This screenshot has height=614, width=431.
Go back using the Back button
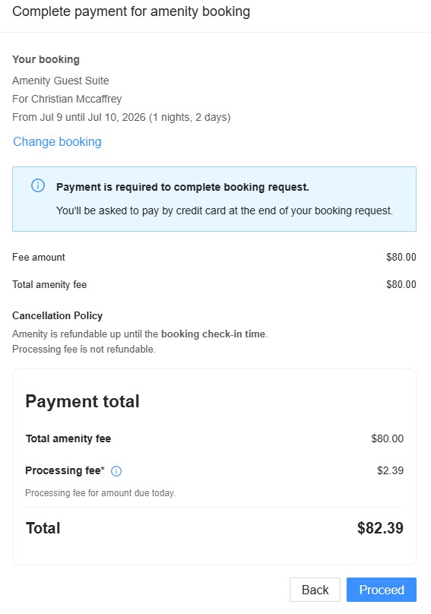[x=315, y=590]
